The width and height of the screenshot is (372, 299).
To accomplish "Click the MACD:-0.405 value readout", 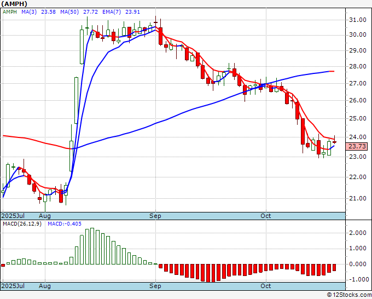I will tap(65, 224).
